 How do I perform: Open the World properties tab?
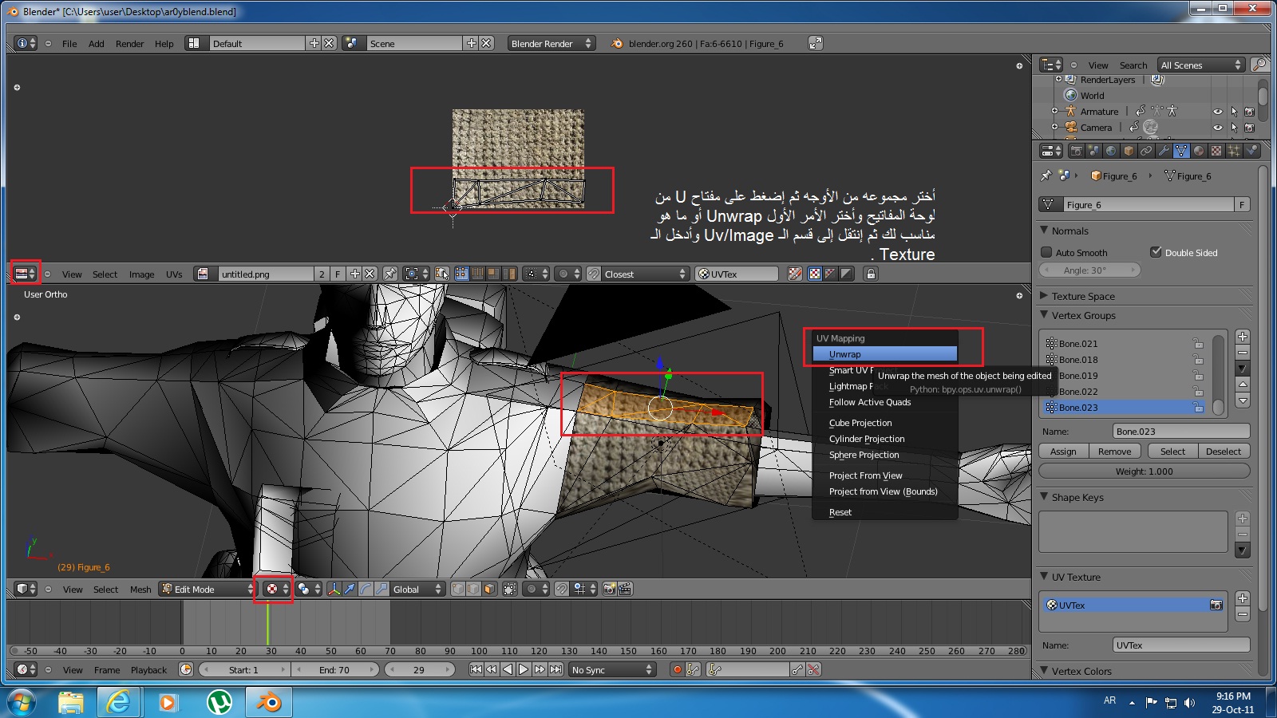click(x=1111, y=151)
